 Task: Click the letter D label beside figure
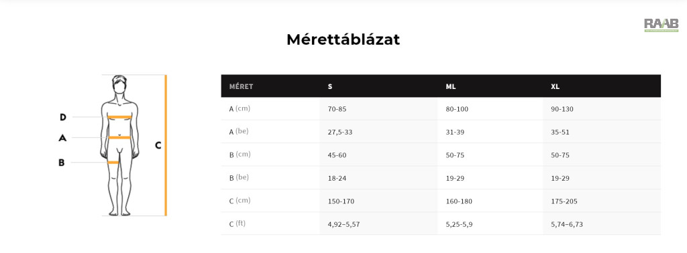pos(62,117)
